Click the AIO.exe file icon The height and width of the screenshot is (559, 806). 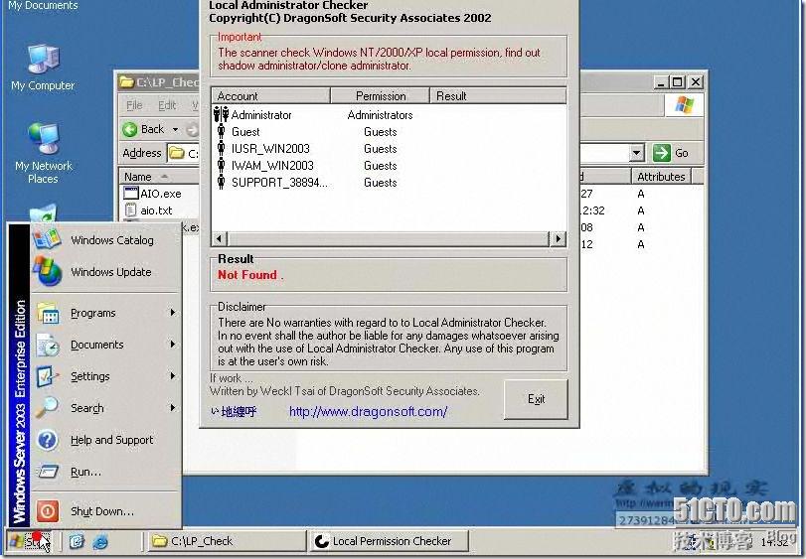click(131, 194)
